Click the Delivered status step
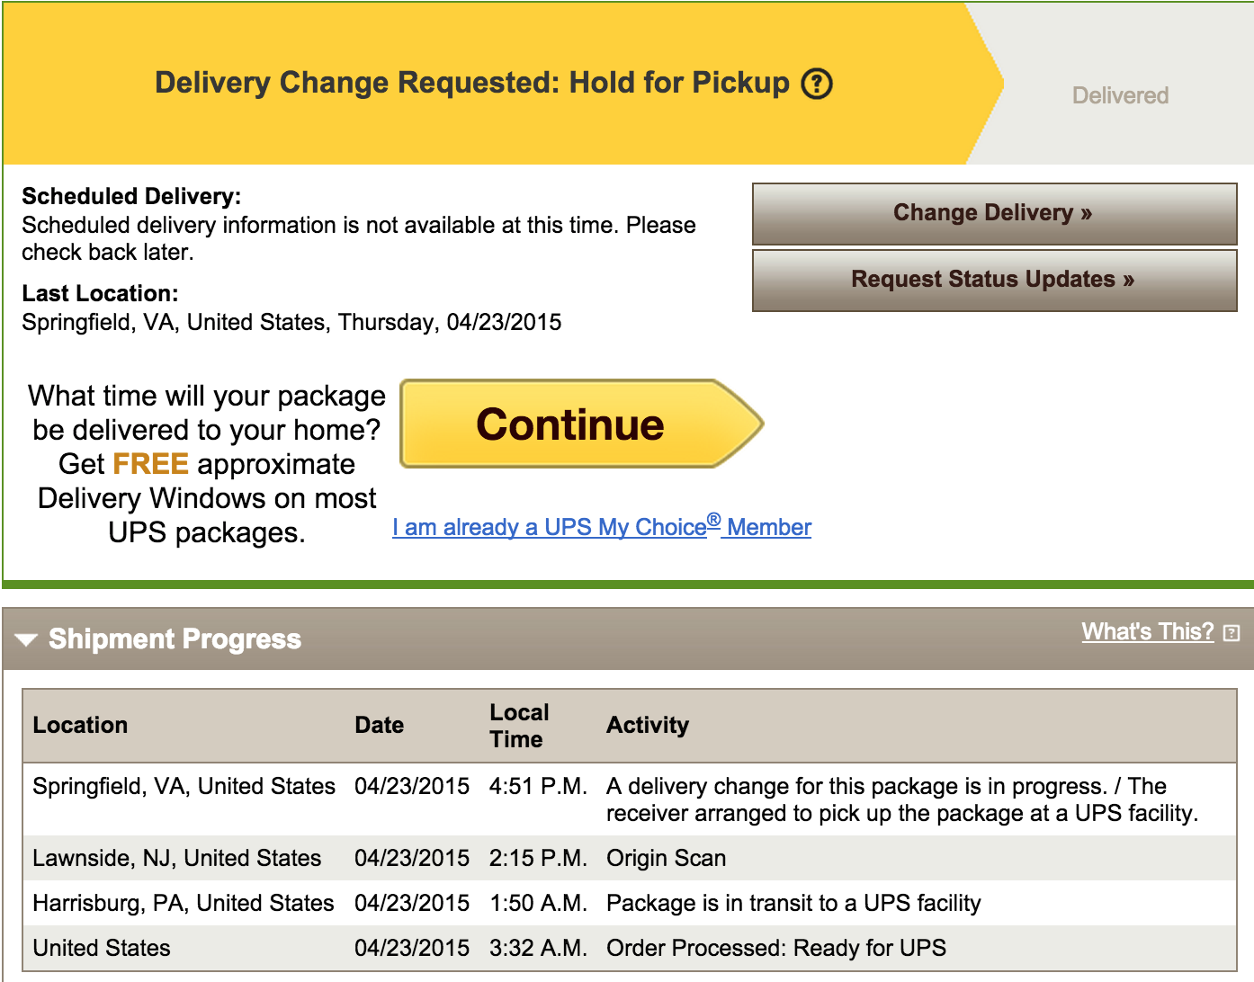The width and height of the screenshot is (1254, 982). (1120, 95)
